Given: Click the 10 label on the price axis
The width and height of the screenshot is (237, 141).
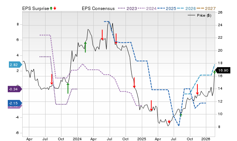Looking at the screenshot, I should (220, 114).
